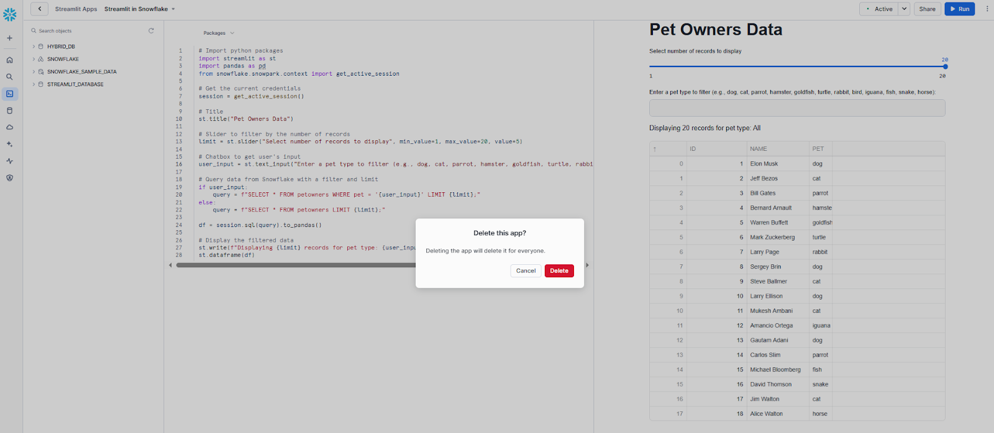This screenshot has width=994, height=433.
Task: Click the shield admin icon in sidebar
Action: click(x=9, y=177)
